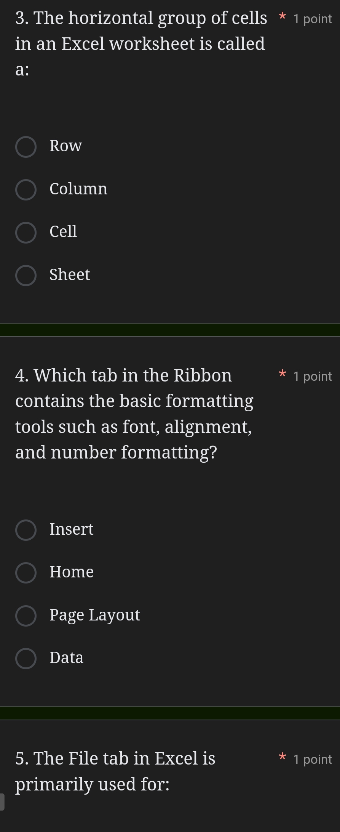
Task: Pick the Sheet radio button
Action: tap(26, 276)
